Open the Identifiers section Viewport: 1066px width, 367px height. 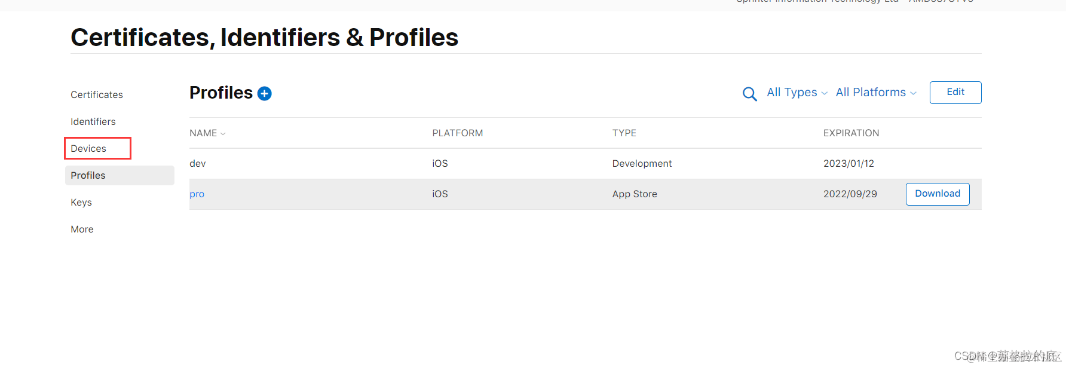(93, 122)
